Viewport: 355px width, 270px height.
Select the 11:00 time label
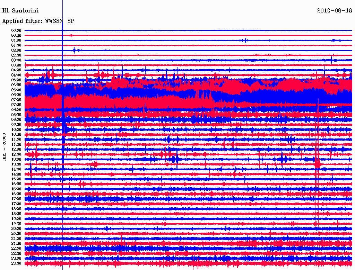click(x=16, y=139)
